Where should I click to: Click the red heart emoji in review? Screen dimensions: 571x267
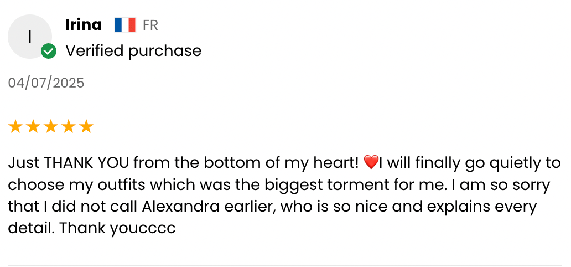[371, 163]
